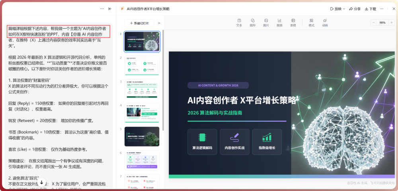Click the slide panel vertical scrollbar
This screenshot has height=191, width=398.
click(x=163, y=80)
